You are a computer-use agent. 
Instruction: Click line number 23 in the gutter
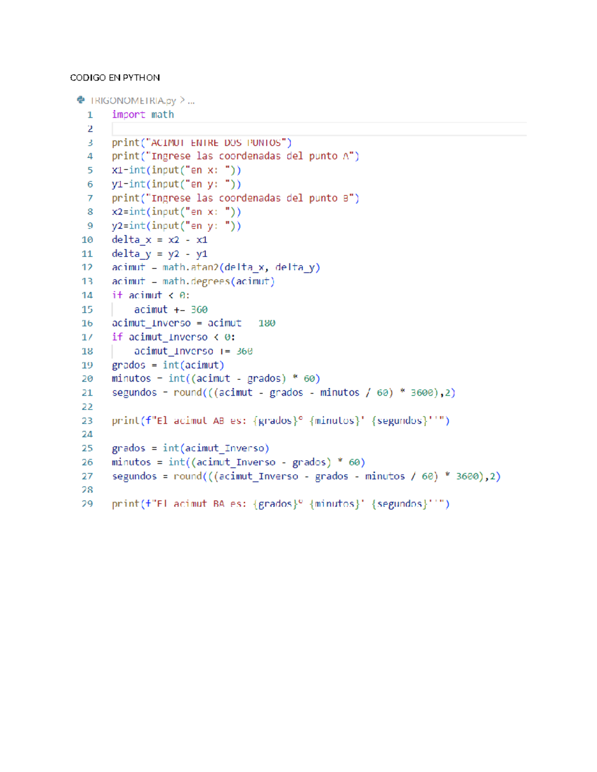87,421
